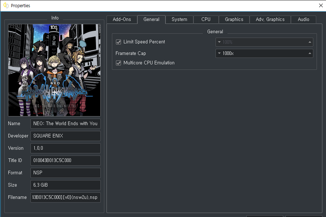
Task: Click the Name field with the game title
Action: tap(66, 124)
